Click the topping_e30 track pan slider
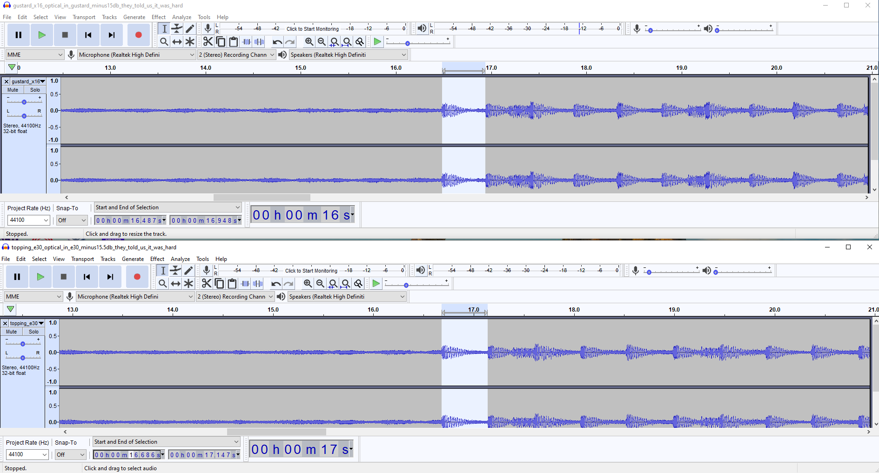This screenshot has width=879, height=473. click(x=22, y=358)
